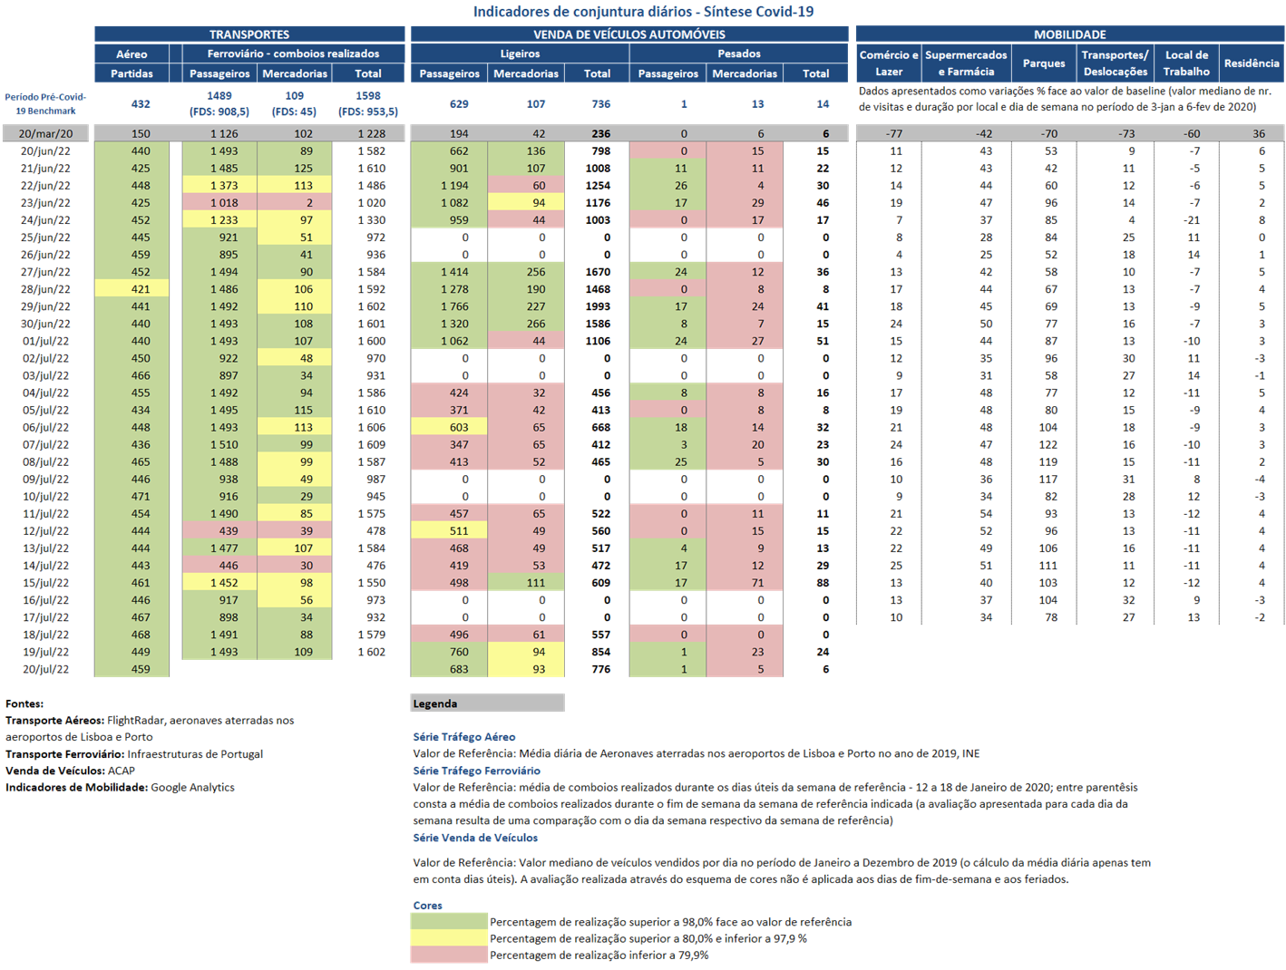This screenshot has height=970, width=1286.
Task: Click the MOBILIDADE section header
Action: point(1070,34)
